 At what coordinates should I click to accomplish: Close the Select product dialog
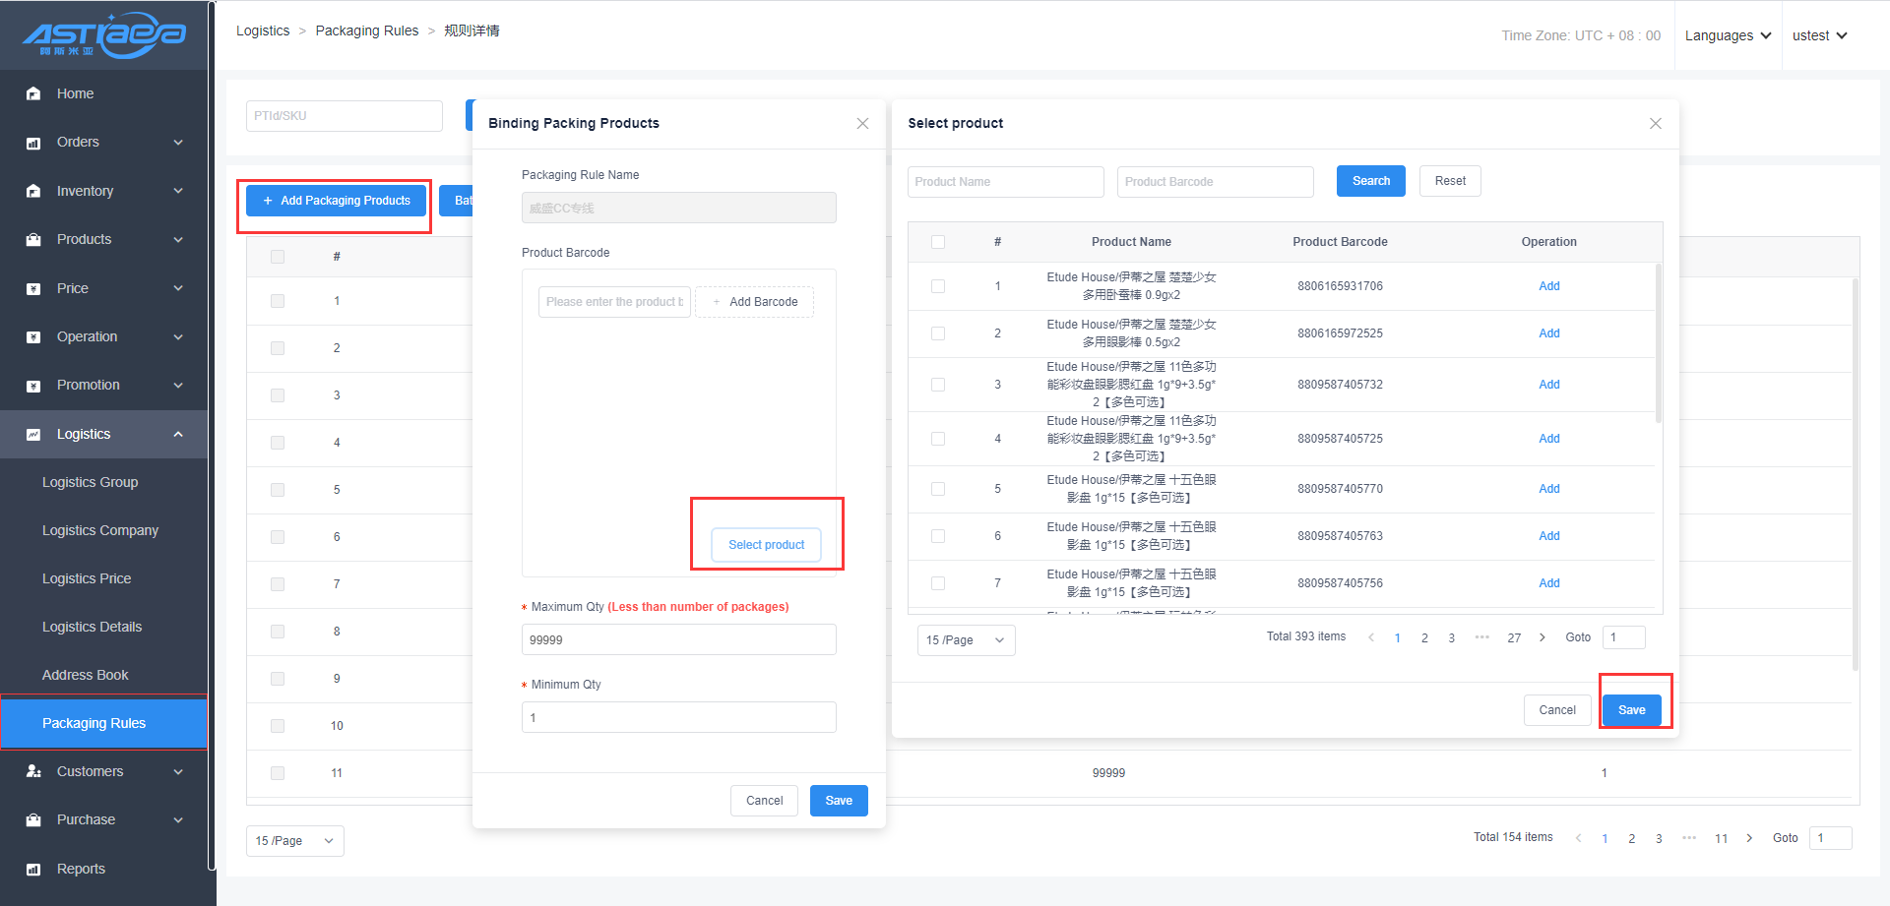(1655, 123)
